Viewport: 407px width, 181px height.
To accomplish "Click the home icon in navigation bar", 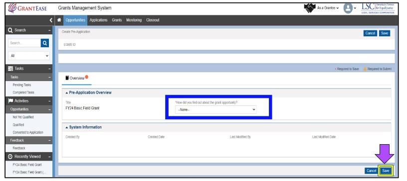I will (59, 20).
